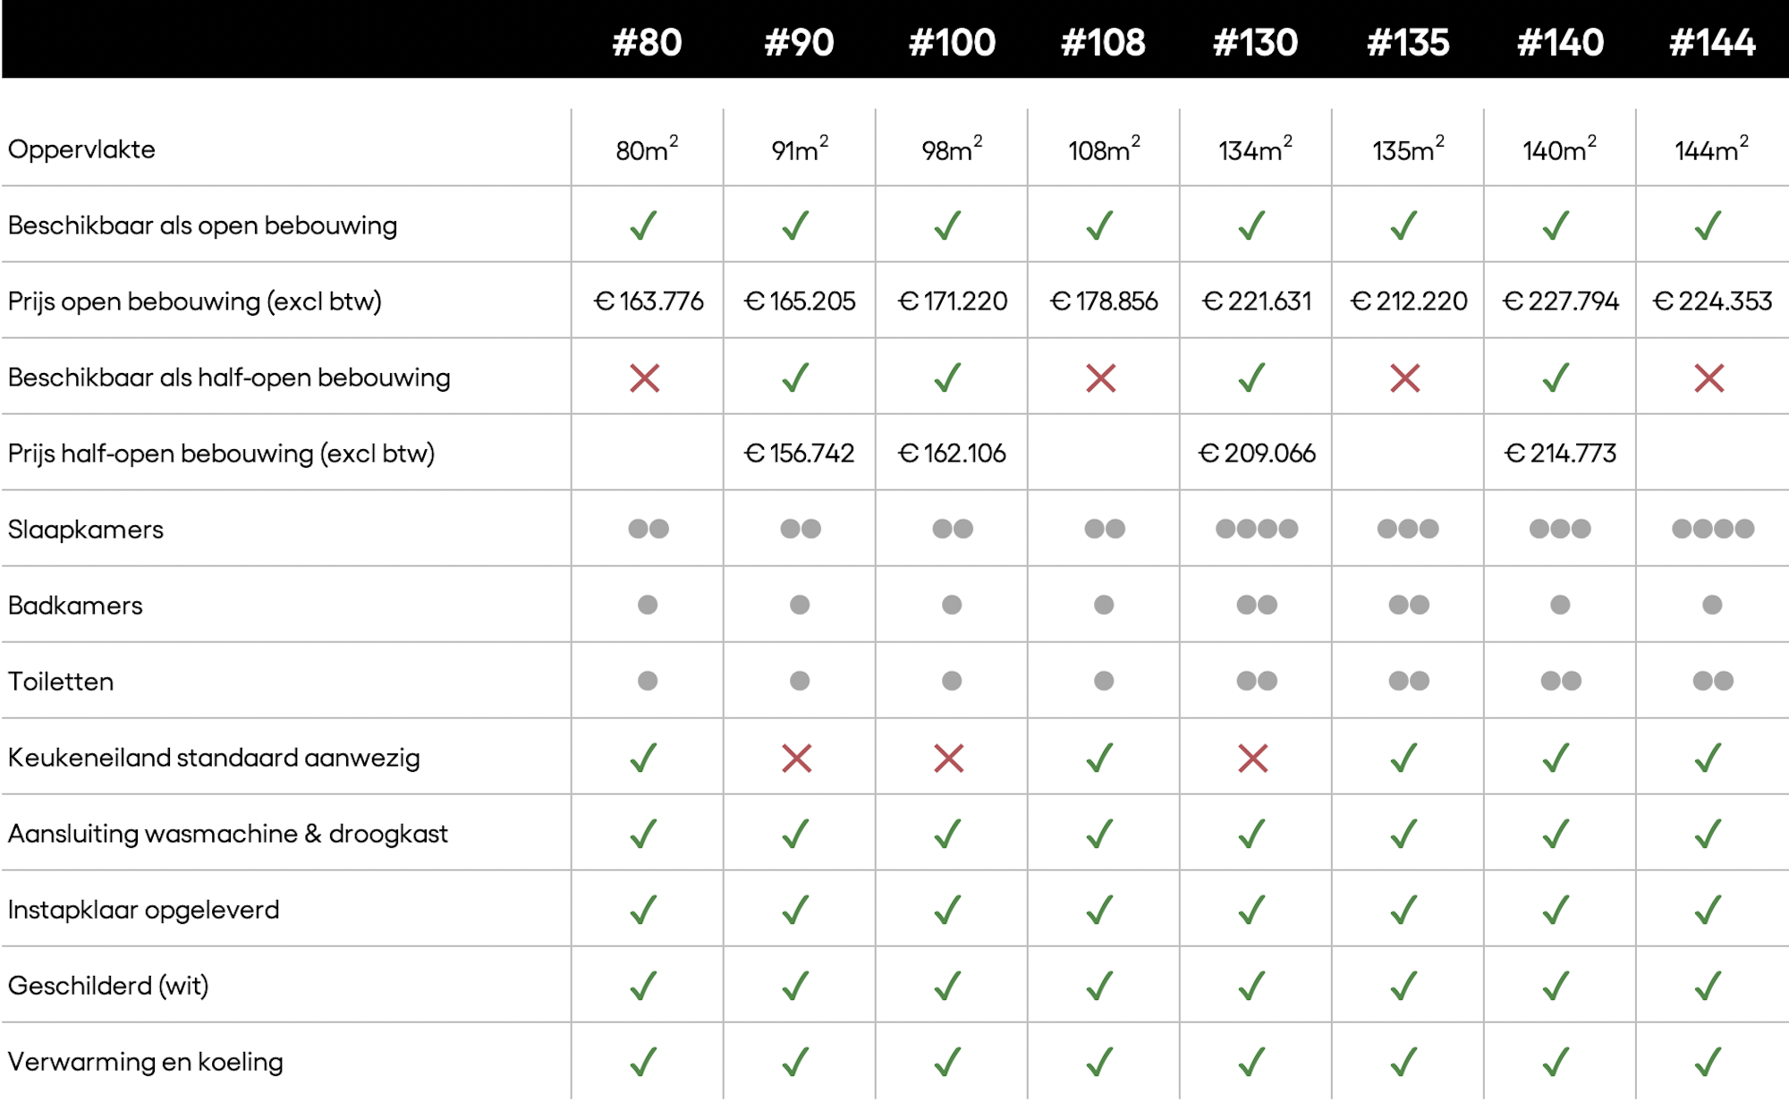
Task: Click red cross for #108 half-open bebouwing
Action: [x=1100, y=378]
